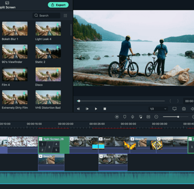This screenshot has width=194, height=189.
Task: Click the subtitle caption icon in timeline toolbar
Action: [x=148, y=117]
